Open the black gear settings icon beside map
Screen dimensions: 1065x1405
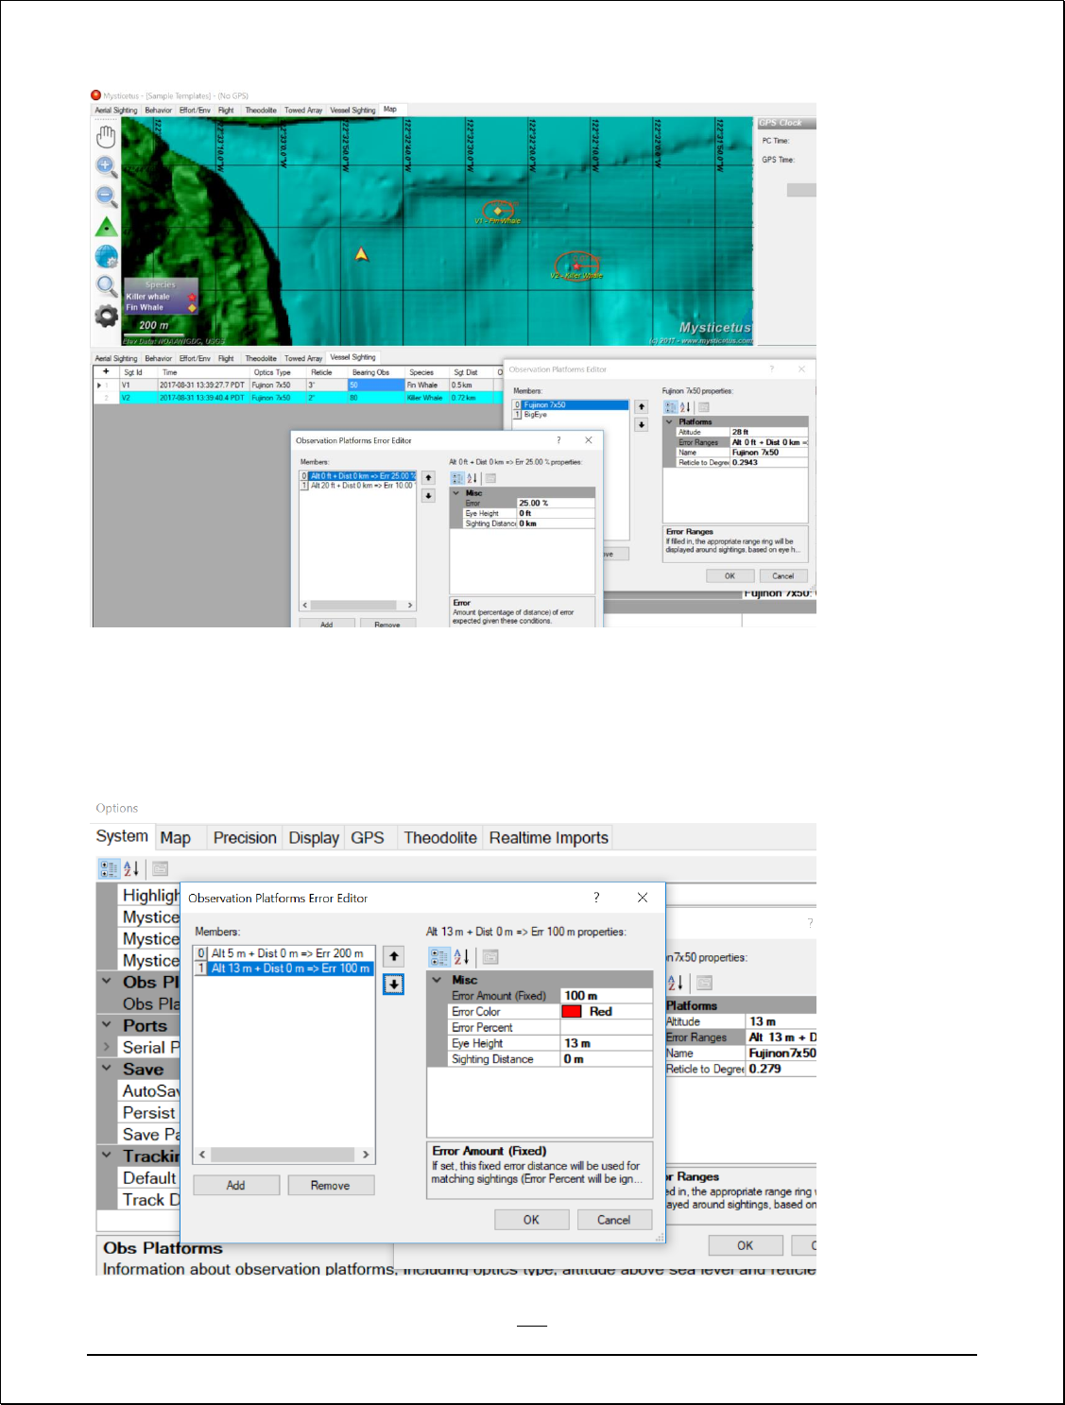pyautogui.click(x=106, y=316)
